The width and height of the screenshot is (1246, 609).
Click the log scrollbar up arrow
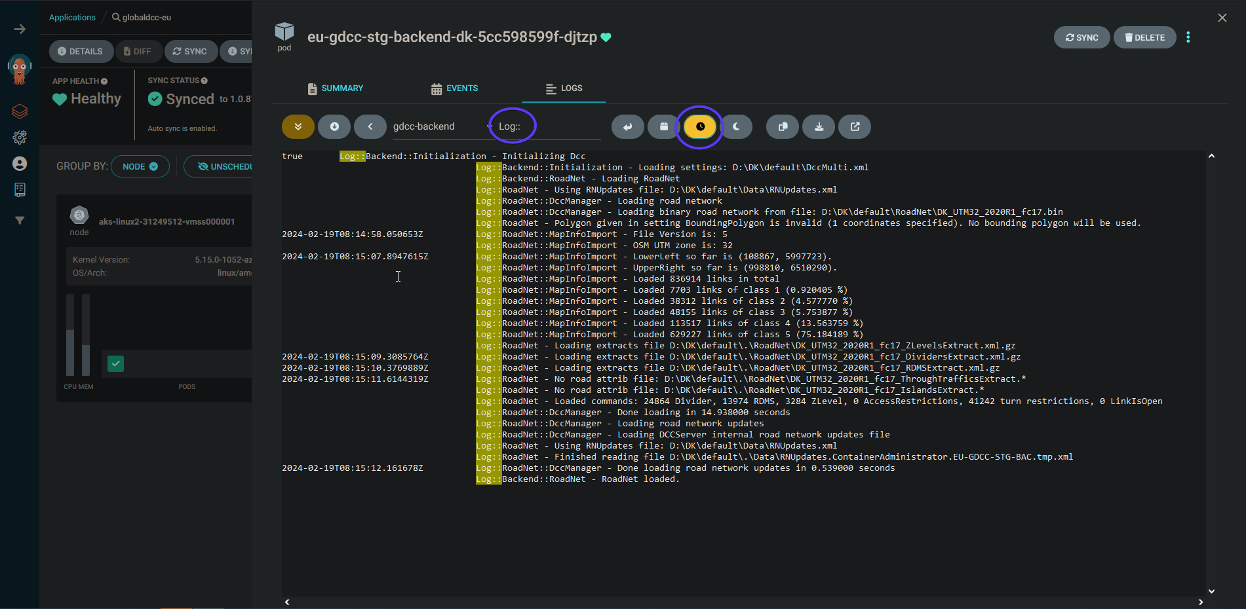coord(1211,156)
